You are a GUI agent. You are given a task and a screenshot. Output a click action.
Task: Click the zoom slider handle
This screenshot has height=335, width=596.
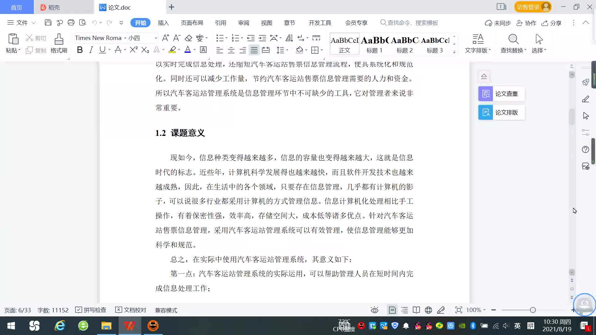coord(533,310)
